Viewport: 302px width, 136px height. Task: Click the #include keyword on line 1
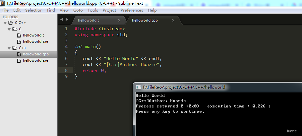point(85,29)
